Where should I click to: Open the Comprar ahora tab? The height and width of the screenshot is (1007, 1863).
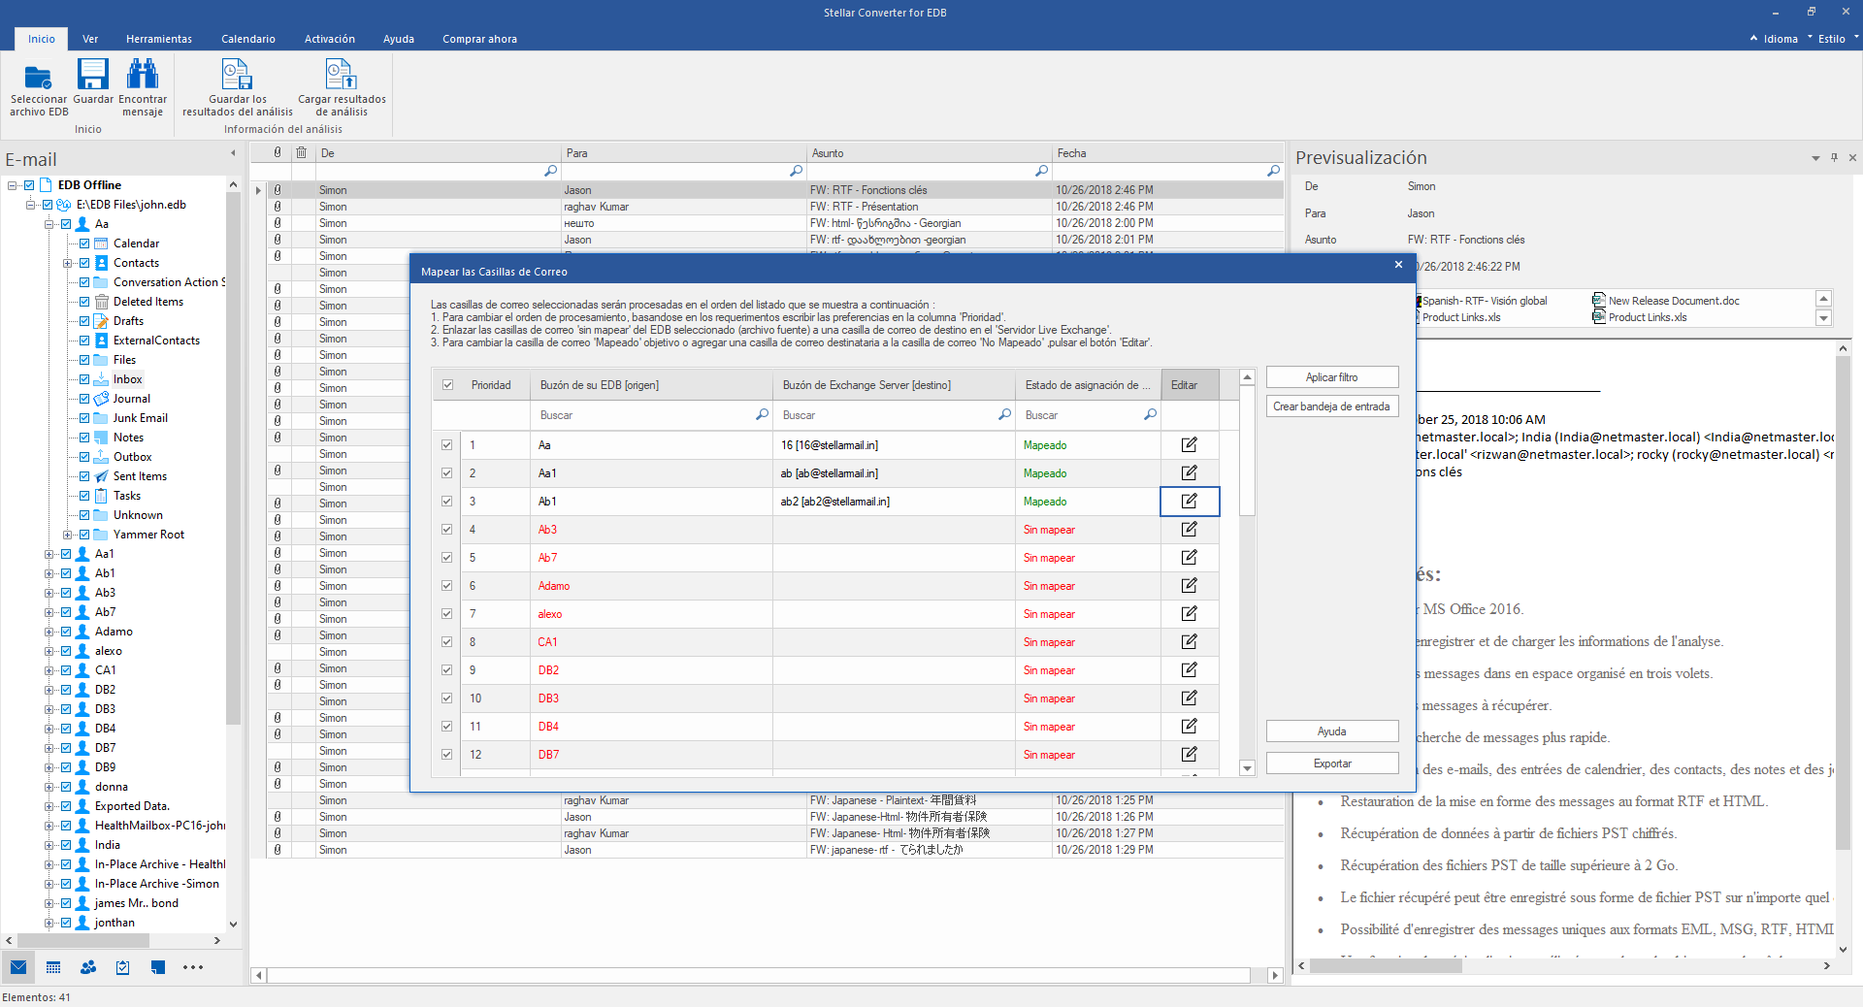click(479, 39)
